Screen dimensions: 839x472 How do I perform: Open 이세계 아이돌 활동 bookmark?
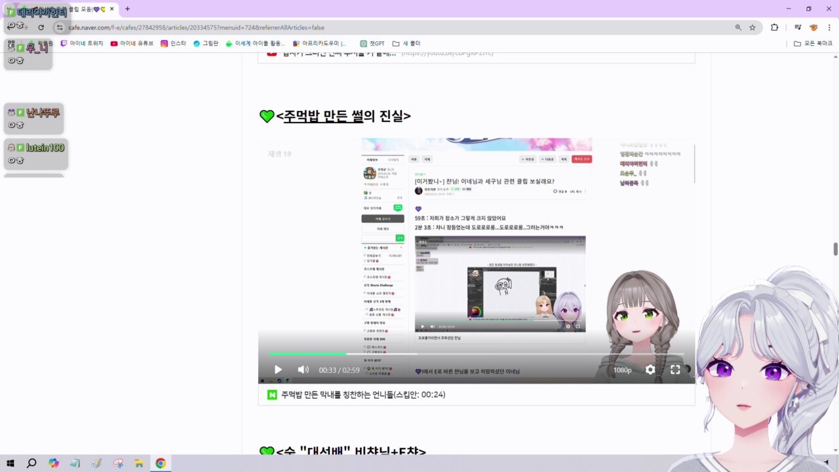255,43
